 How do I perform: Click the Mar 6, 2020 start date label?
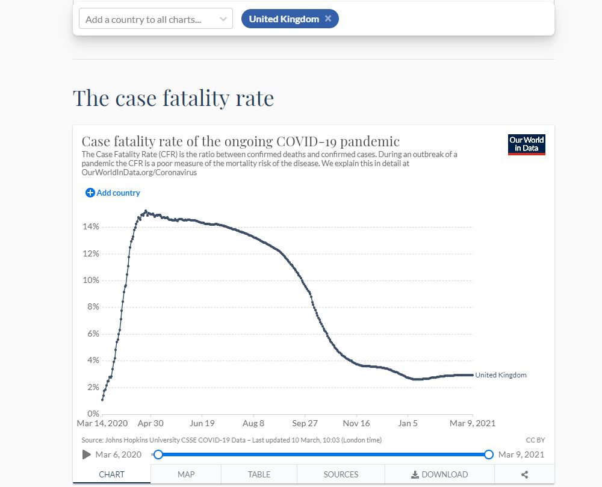point(119,454)
